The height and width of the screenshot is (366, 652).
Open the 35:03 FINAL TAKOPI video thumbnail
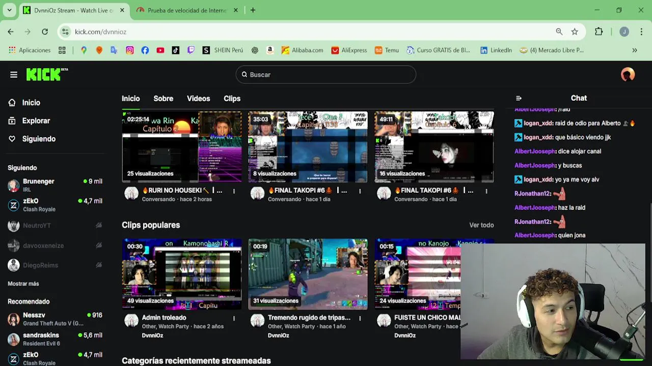point(308,146)
